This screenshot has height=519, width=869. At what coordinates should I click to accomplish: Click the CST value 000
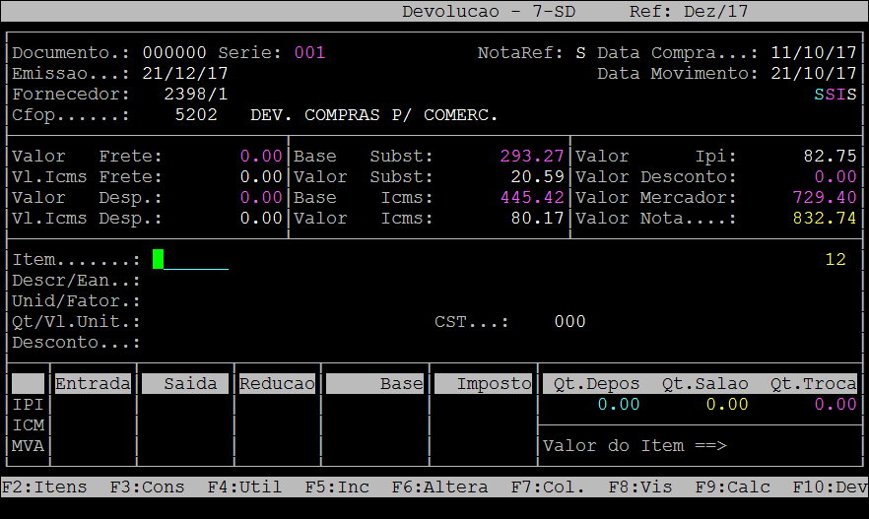(569, 321)
